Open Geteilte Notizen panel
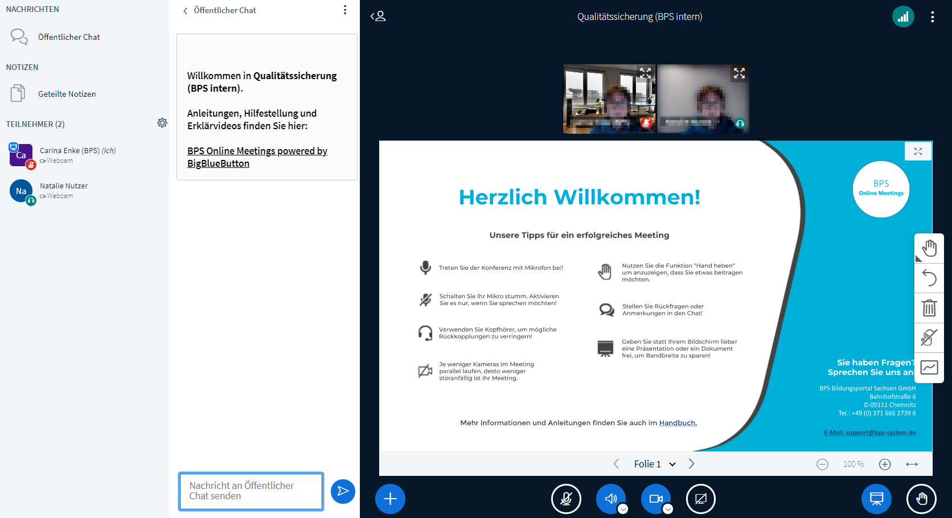Viewport: 952px width, 518px height. pos(67,94)
